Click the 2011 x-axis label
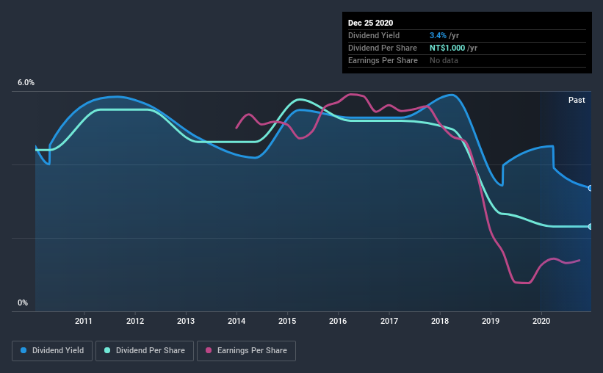 click(84, 321)
